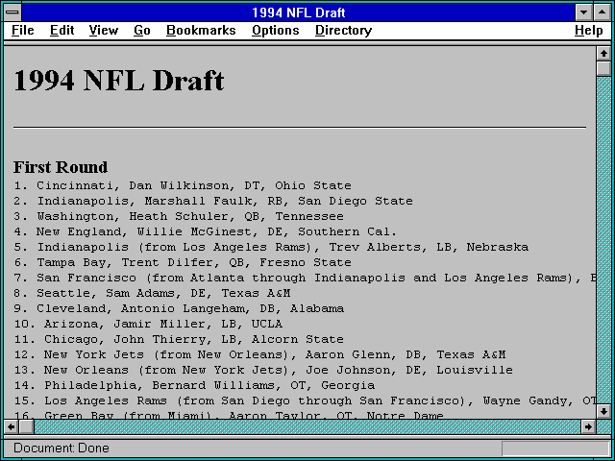
Task: Click the Seattle, Sam Adams line
Action: pos(152,293)
